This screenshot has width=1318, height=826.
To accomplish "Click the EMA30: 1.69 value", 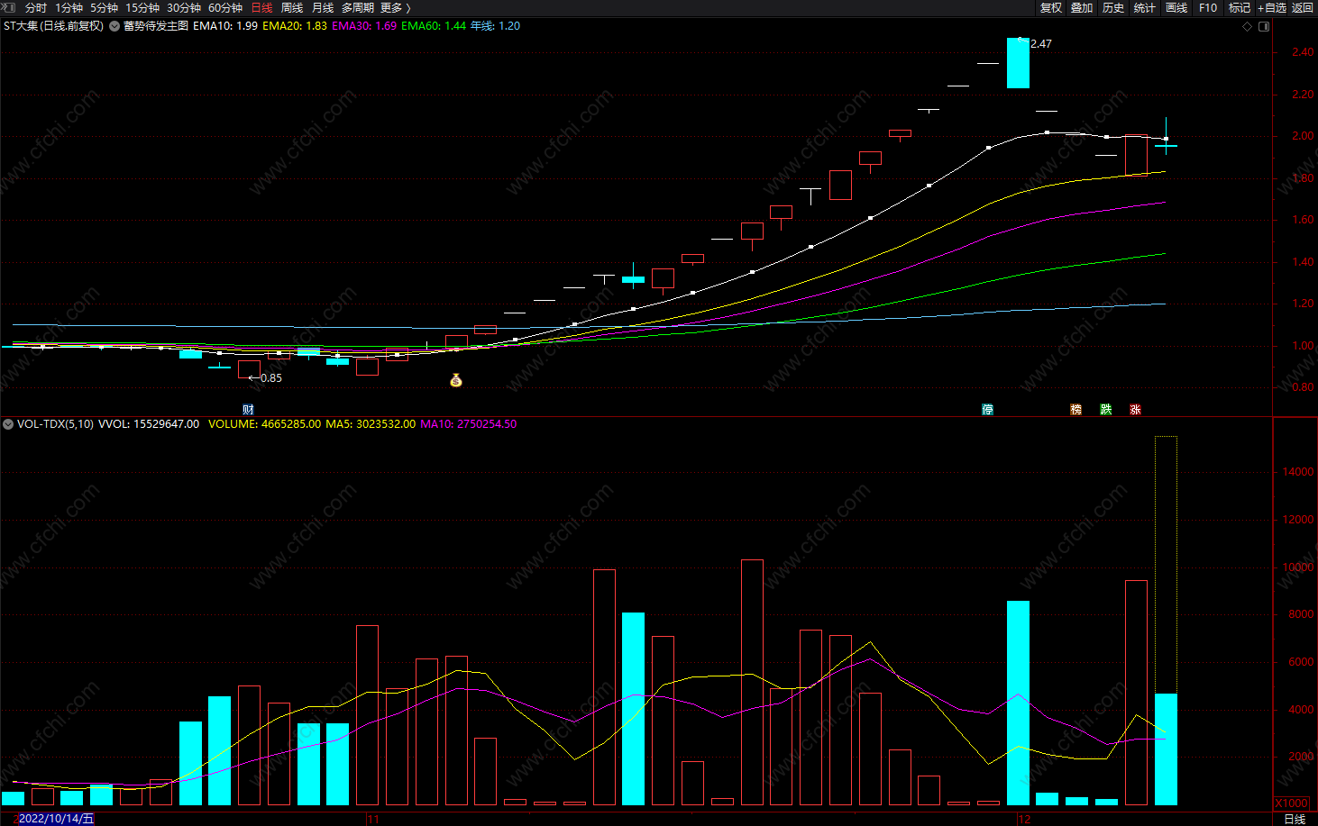I will click(364, 26).
